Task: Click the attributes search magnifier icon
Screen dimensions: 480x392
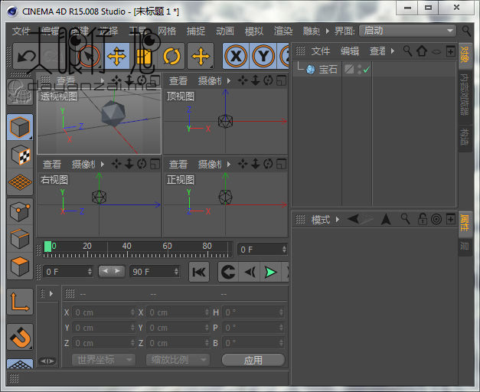Action: tap(406, 219)
